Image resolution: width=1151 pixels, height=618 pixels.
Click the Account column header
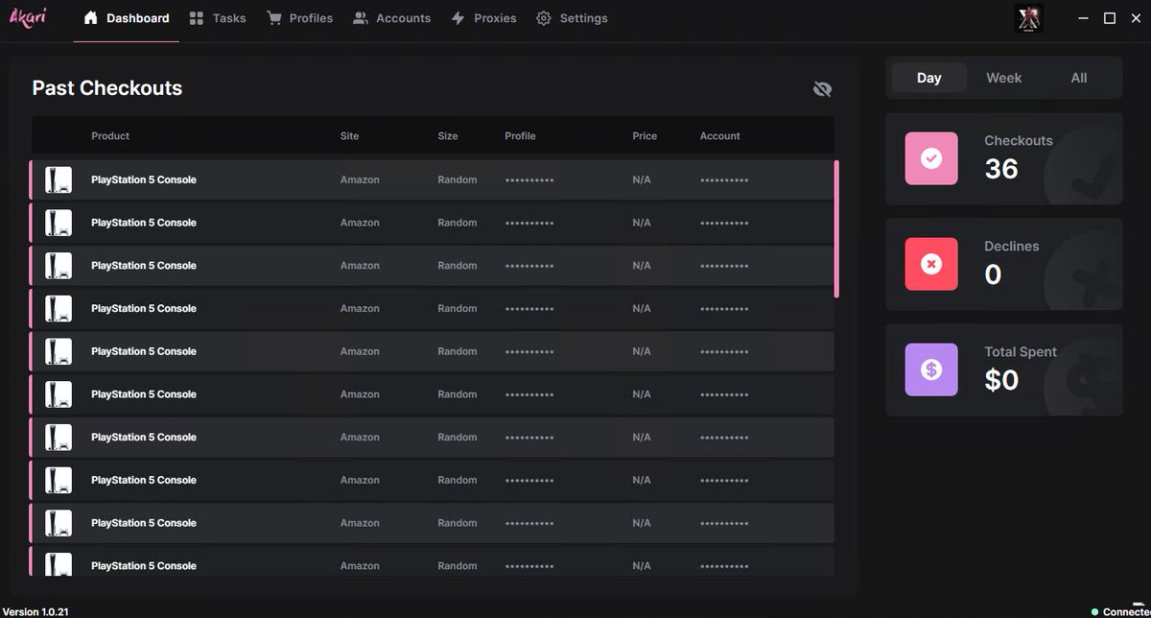719,136
